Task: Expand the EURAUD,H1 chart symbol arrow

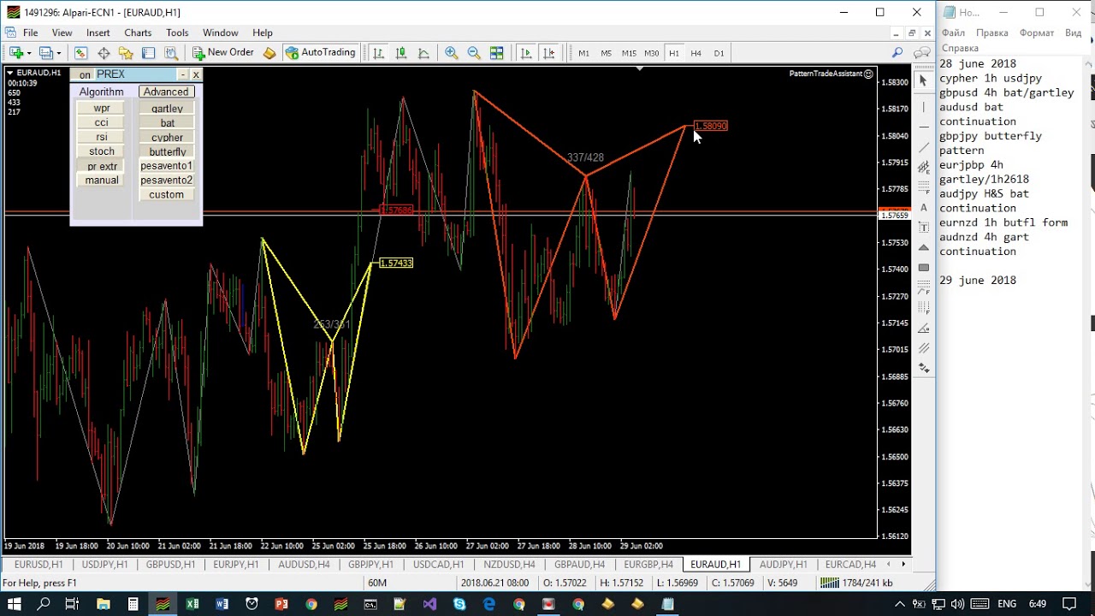Action: (x=10, y=73)
